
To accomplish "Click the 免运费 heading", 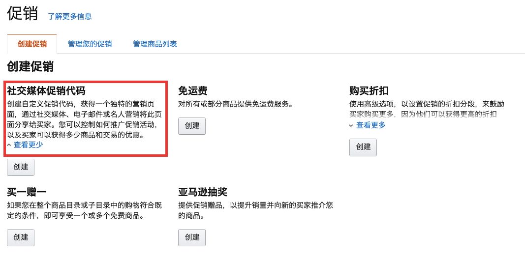I will [x=192, y=91].
